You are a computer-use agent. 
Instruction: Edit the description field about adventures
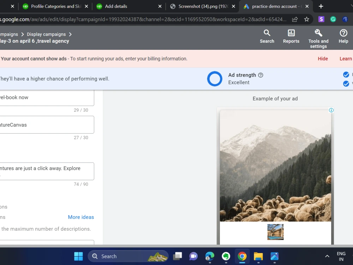[47, 171]
